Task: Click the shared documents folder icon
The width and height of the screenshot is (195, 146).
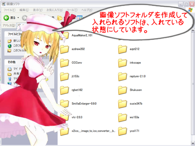Action: pyautogui.click(x=9, y=74)
